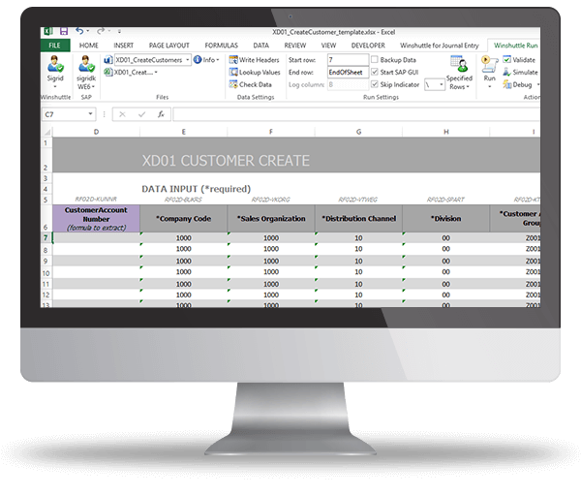Screen dimensions: 581x496
Task: Click the End row field showing EndOfSheet
Action: tap(348, 72)
